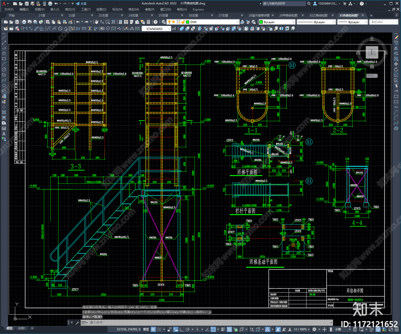Screen dimensions: 401x334
Task: Select the Move tool in right toolbar
Action: (x=396, y=64)
